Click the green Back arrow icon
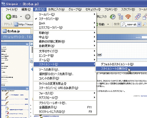This screenshot has height=118, width=147. pyautogui.click(x=9, y=17)
